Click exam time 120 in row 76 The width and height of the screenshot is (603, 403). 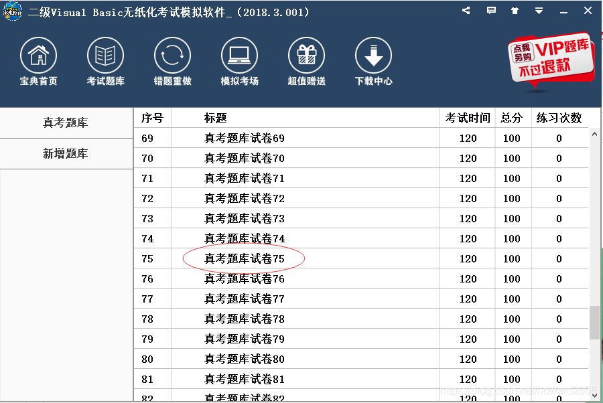[x=468, y=279]
